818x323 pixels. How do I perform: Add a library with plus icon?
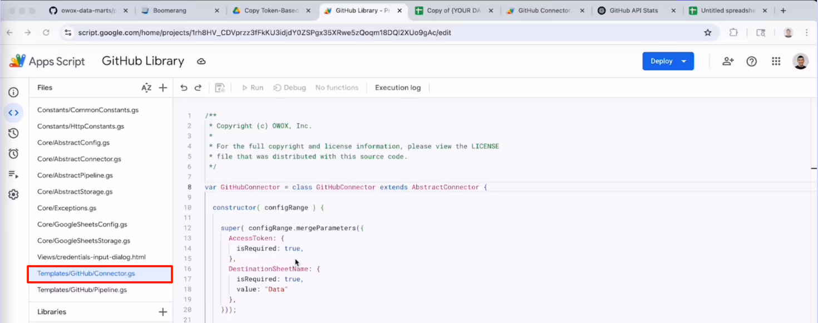click(163, 312)
